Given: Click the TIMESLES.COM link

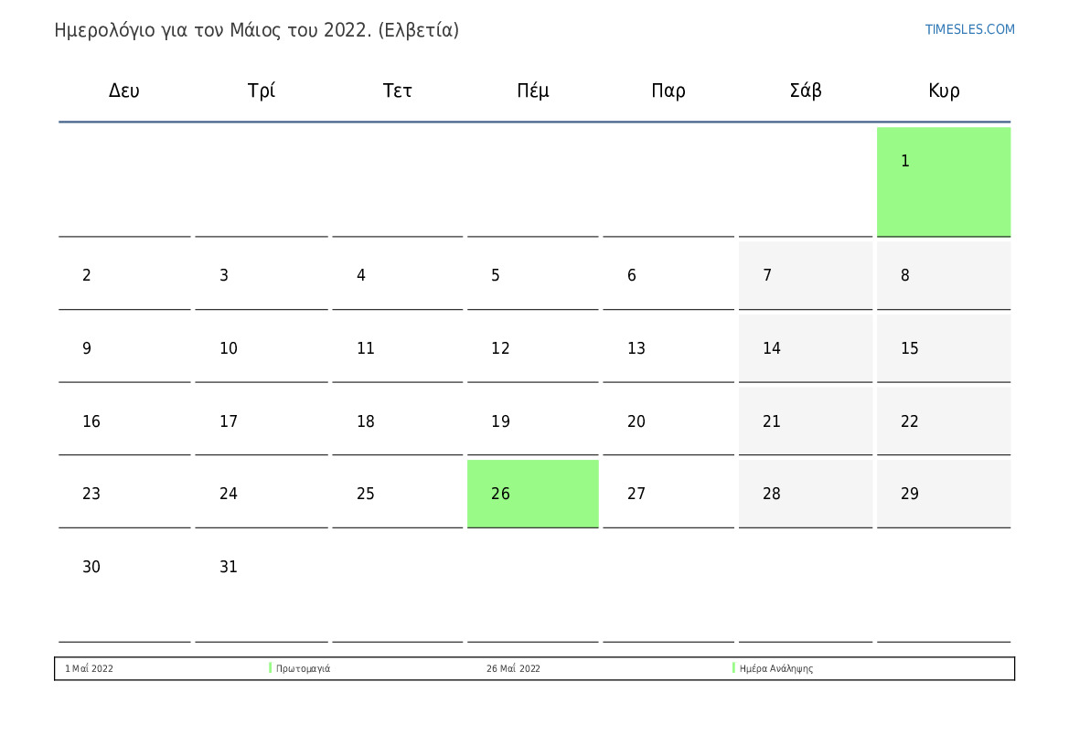Looking at the screenshot, I should tap(969, 29).
